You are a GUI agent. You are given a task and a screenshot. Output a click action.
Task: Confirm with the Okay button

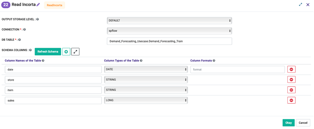pyautogui.click(x=289, y=123)
